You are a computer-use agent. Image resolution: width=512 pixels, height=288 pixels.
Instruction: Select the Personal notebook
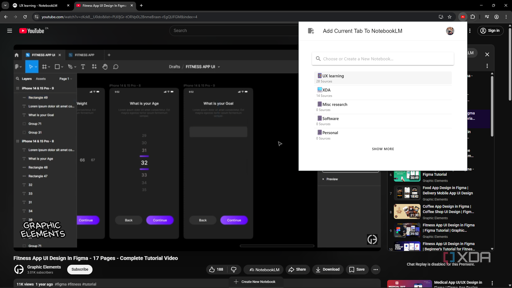click(383, 135)
